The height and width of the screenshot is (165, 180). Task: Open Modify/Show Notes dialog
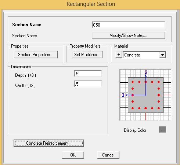(129, 35)
